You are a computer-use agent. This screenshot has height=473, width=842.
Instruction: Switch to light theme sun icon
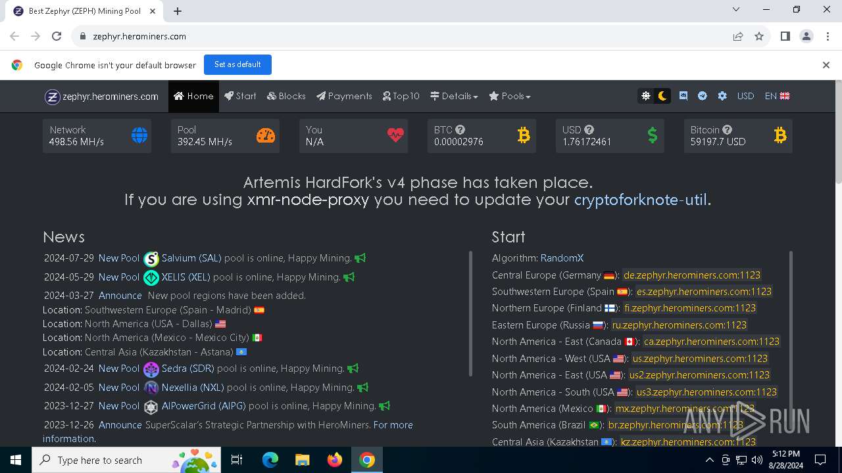pos(646,96)
